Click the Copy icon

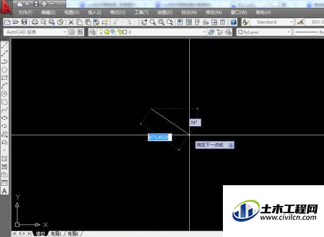coord(80,22)
